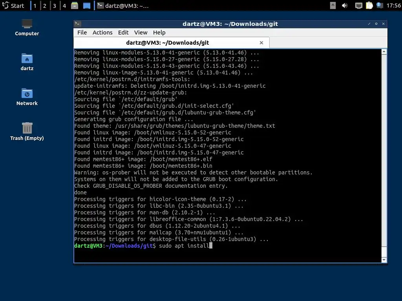Click the 'Sourcing file /etc/default/grub' line

(126, 99)
